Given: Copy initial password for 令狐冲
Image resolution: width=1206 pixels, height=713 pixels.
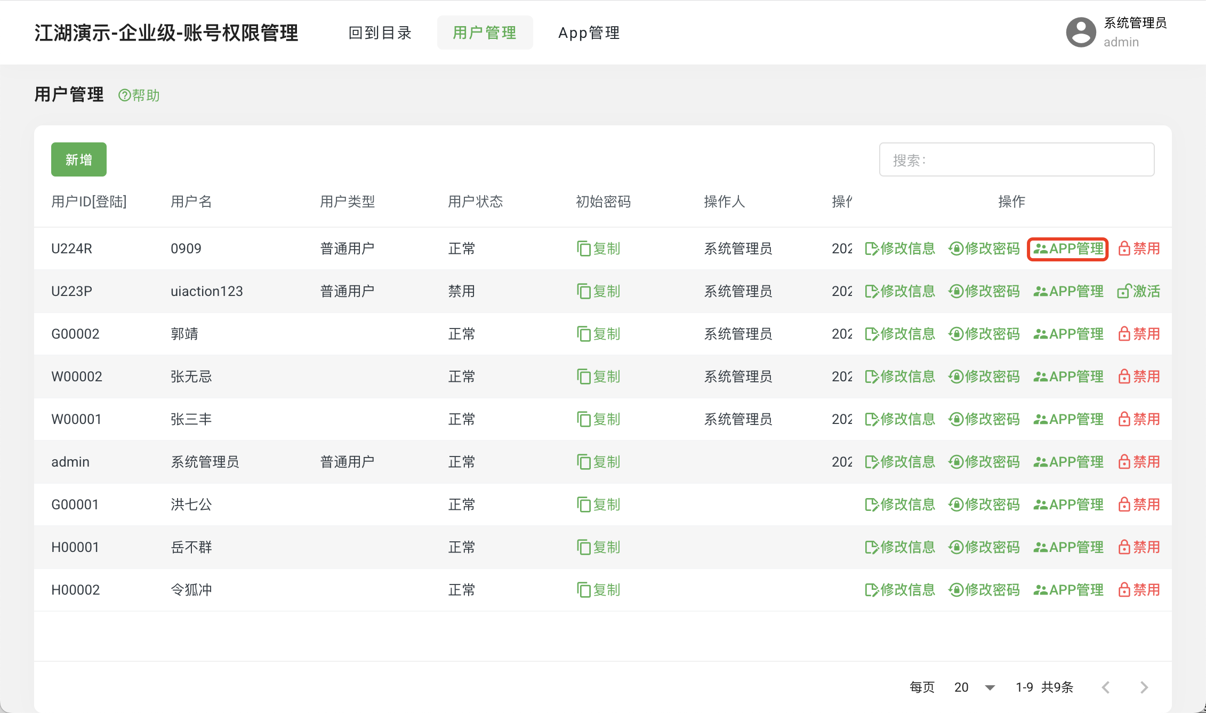Looking at the screenshot, I should click(x=598, y=590).
